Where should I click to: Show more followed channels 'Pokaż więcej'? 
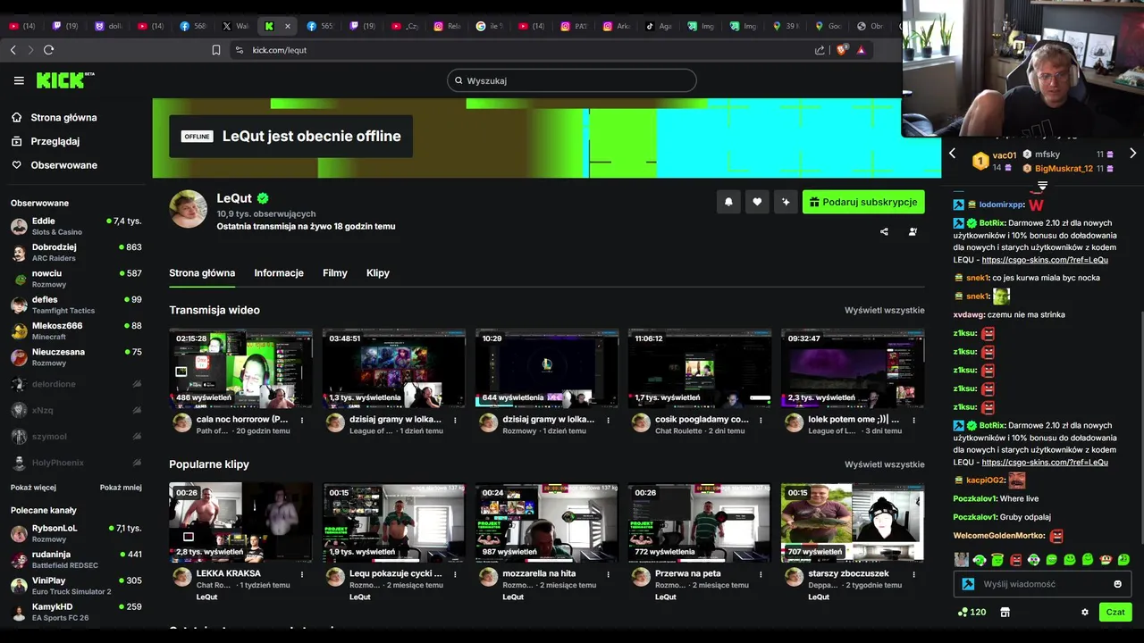click(x=33, y=488)
